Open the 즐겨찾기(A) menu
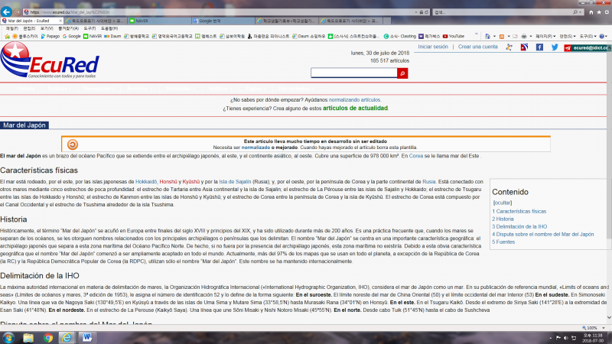Viewport: 612px width, 344px height. click(x=69, y=28)
